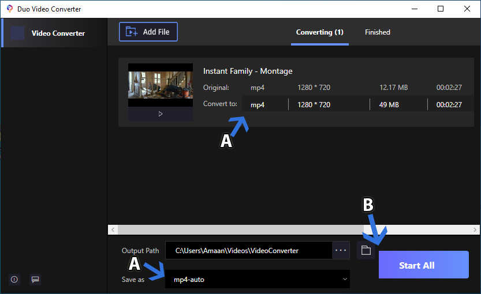Viewport: 481px width, 294px height.
Task: Click the Duo Video Converter app logo
Action: [x=9, y=9]
